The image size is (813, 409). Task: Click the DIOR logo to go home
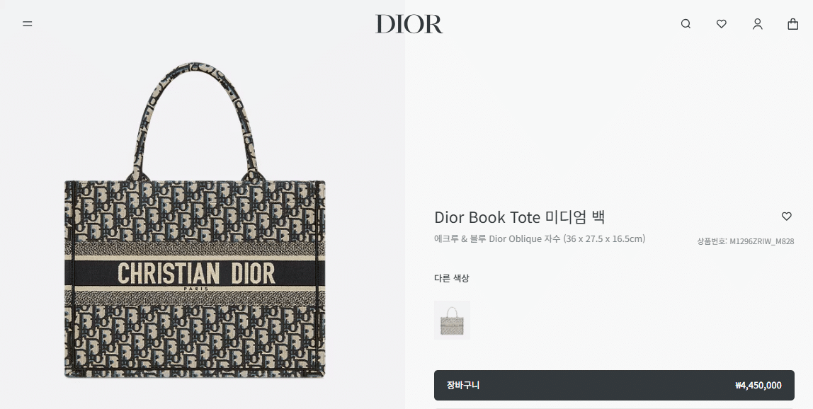coord(409,24)
